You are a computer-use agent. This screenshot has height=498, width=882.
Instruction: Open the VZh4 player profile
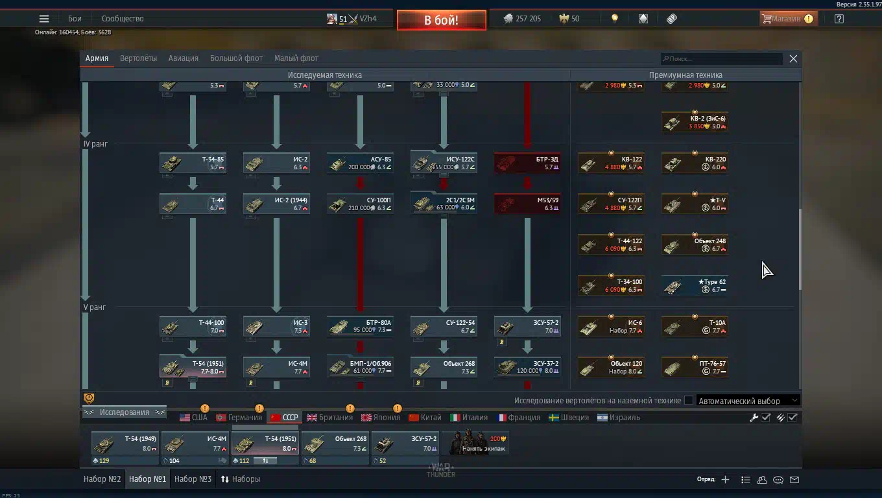(368, 19)
